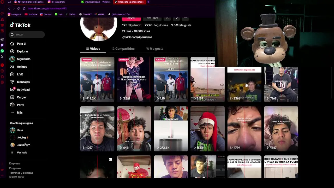Open Twitch in Opera sidebar
The height and width of the screenshot is (188, 334).
coord(2,45)
